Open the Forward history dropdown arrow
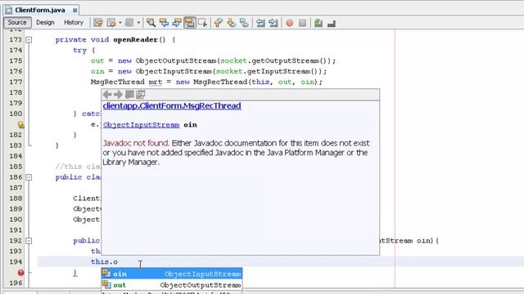Viewport: 524px width, 294px height. [138, 23]
